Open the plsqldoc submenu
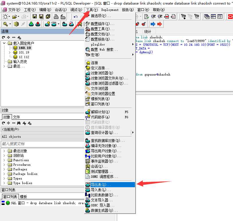Viewport: 233px width, 221px height. [x=110, y=44]
